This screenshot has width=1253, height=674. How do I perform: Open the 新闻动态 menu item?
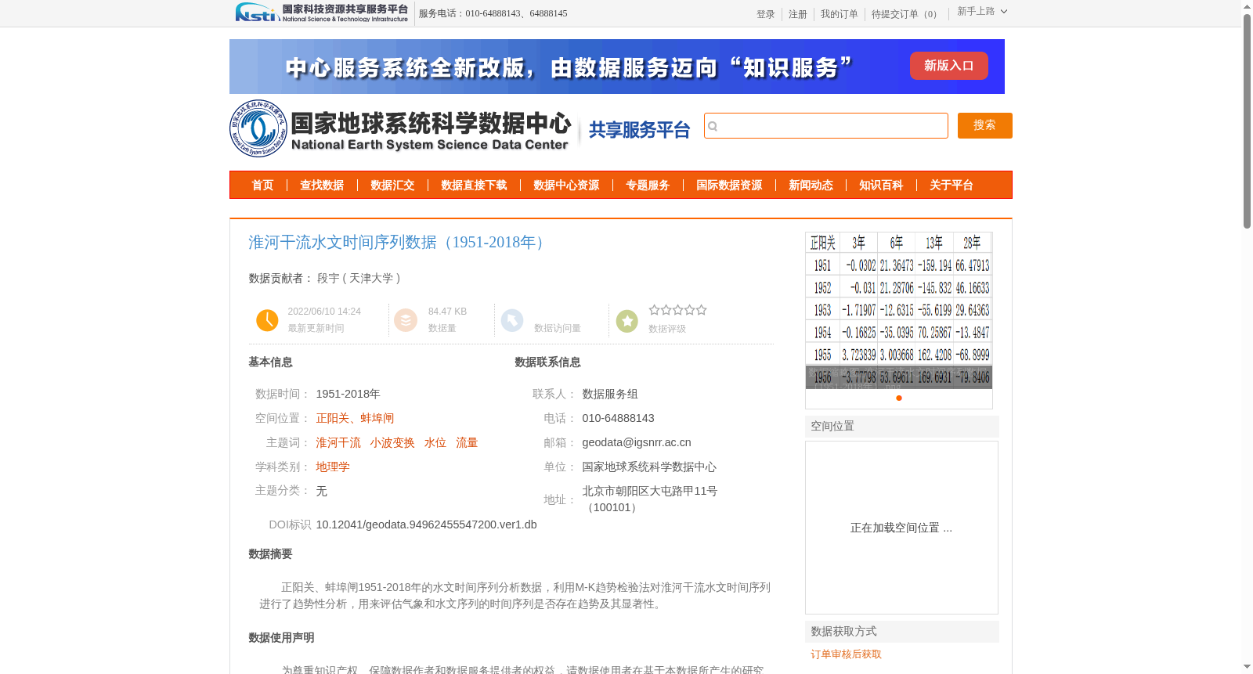(811, 186)
